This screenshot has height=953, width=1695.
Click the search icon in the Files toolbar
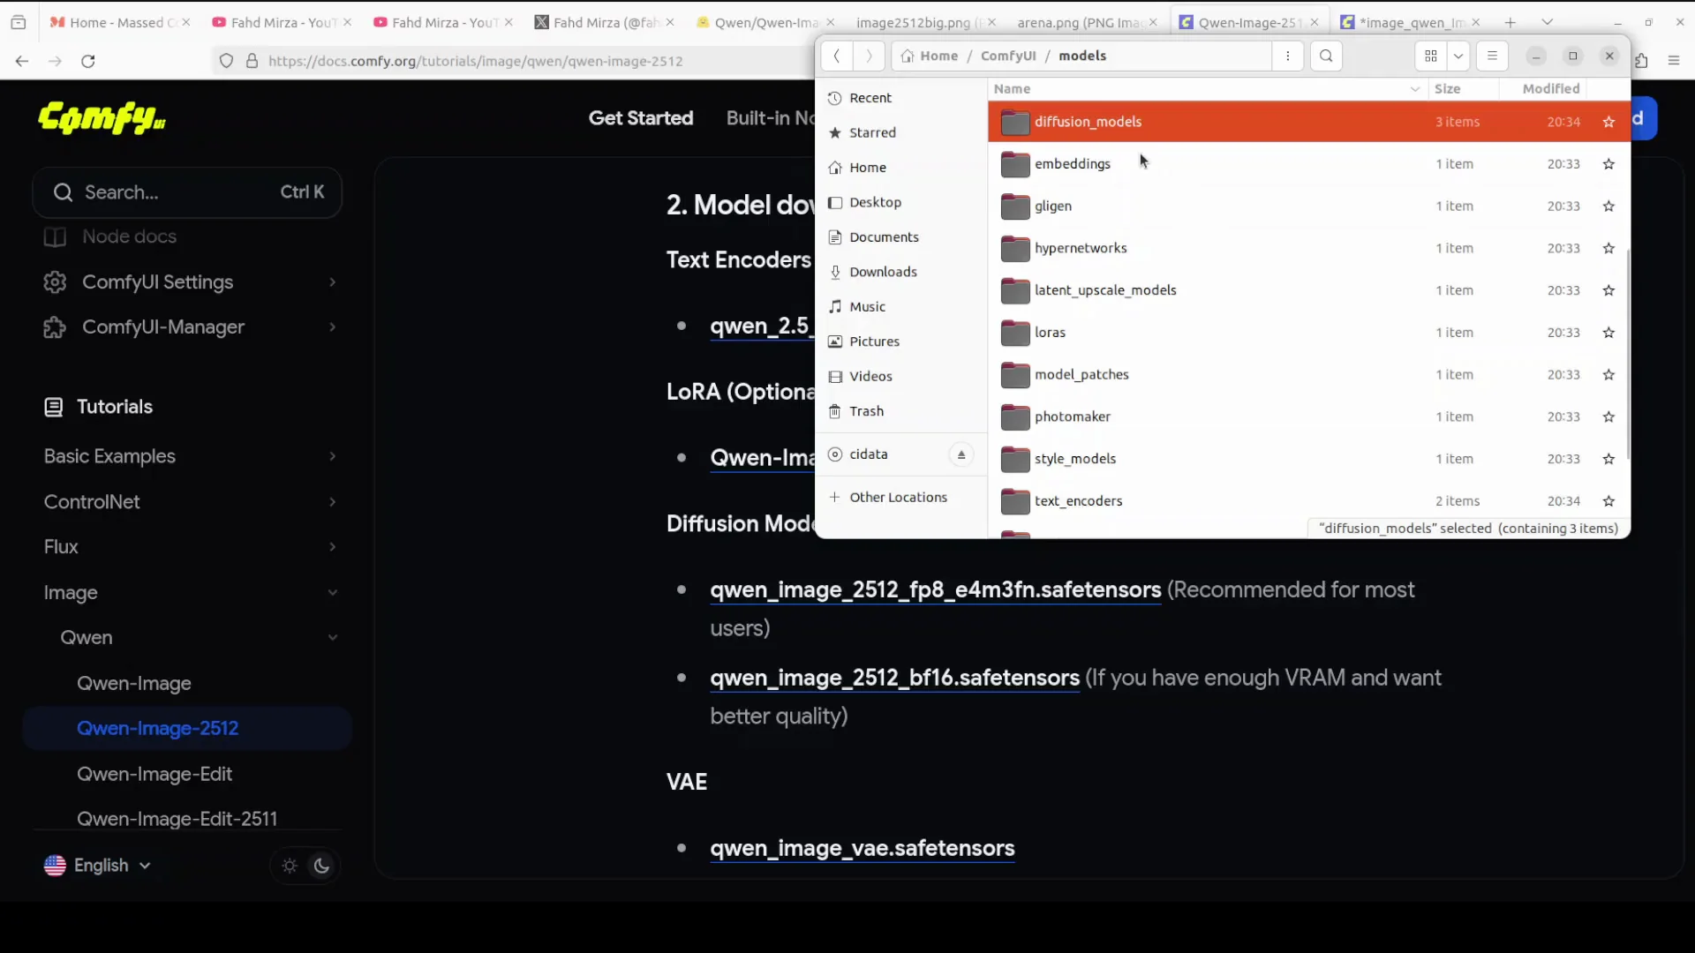(1327, 56)
